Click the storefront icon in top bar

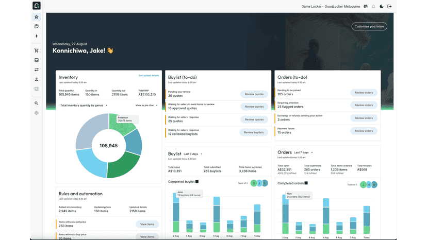tap(366, 7)
